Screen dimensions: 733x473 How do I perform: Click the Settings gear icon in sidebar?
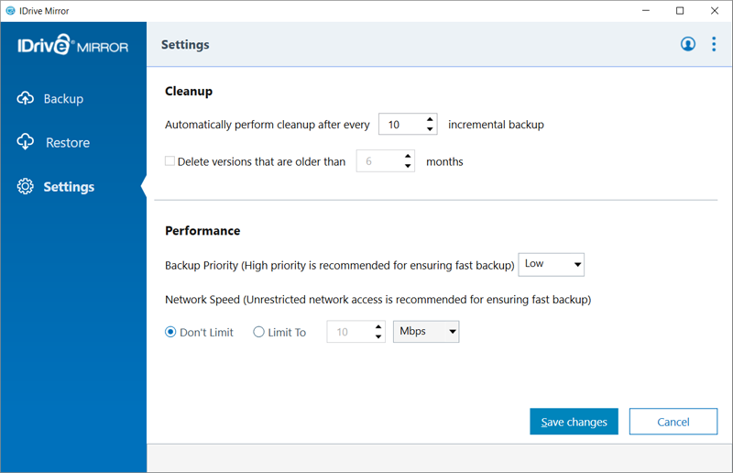(26, 186)
